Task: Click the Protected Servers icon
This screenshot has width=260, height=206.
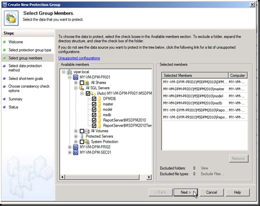Action: pos(82,136)
